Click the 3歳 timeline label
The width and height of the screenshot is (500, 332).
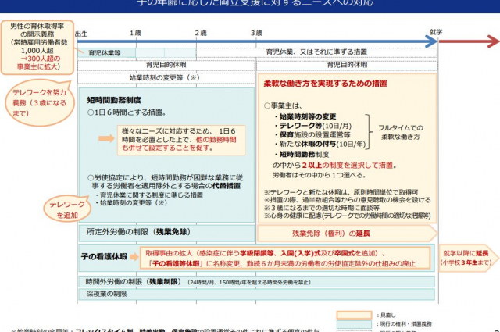[257, 33]
